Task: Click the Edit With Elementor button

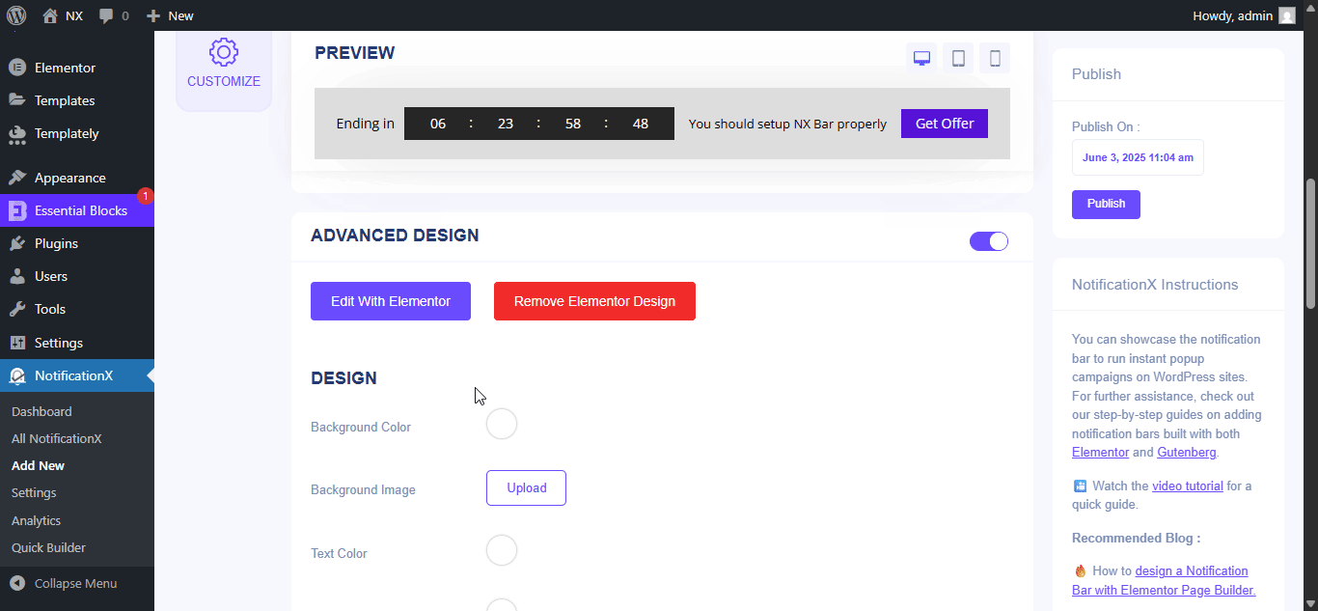Action: click(x=391, y=301)
